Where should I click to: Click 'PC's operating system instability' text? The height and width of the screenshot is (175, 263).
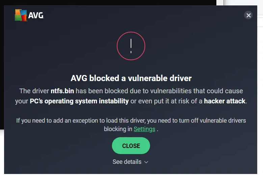coord(79,101)
